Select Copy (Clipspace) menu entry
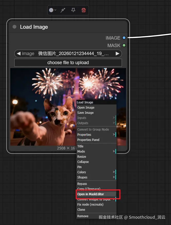Viewport: 171px width, 225px height. tap(96, 189)
